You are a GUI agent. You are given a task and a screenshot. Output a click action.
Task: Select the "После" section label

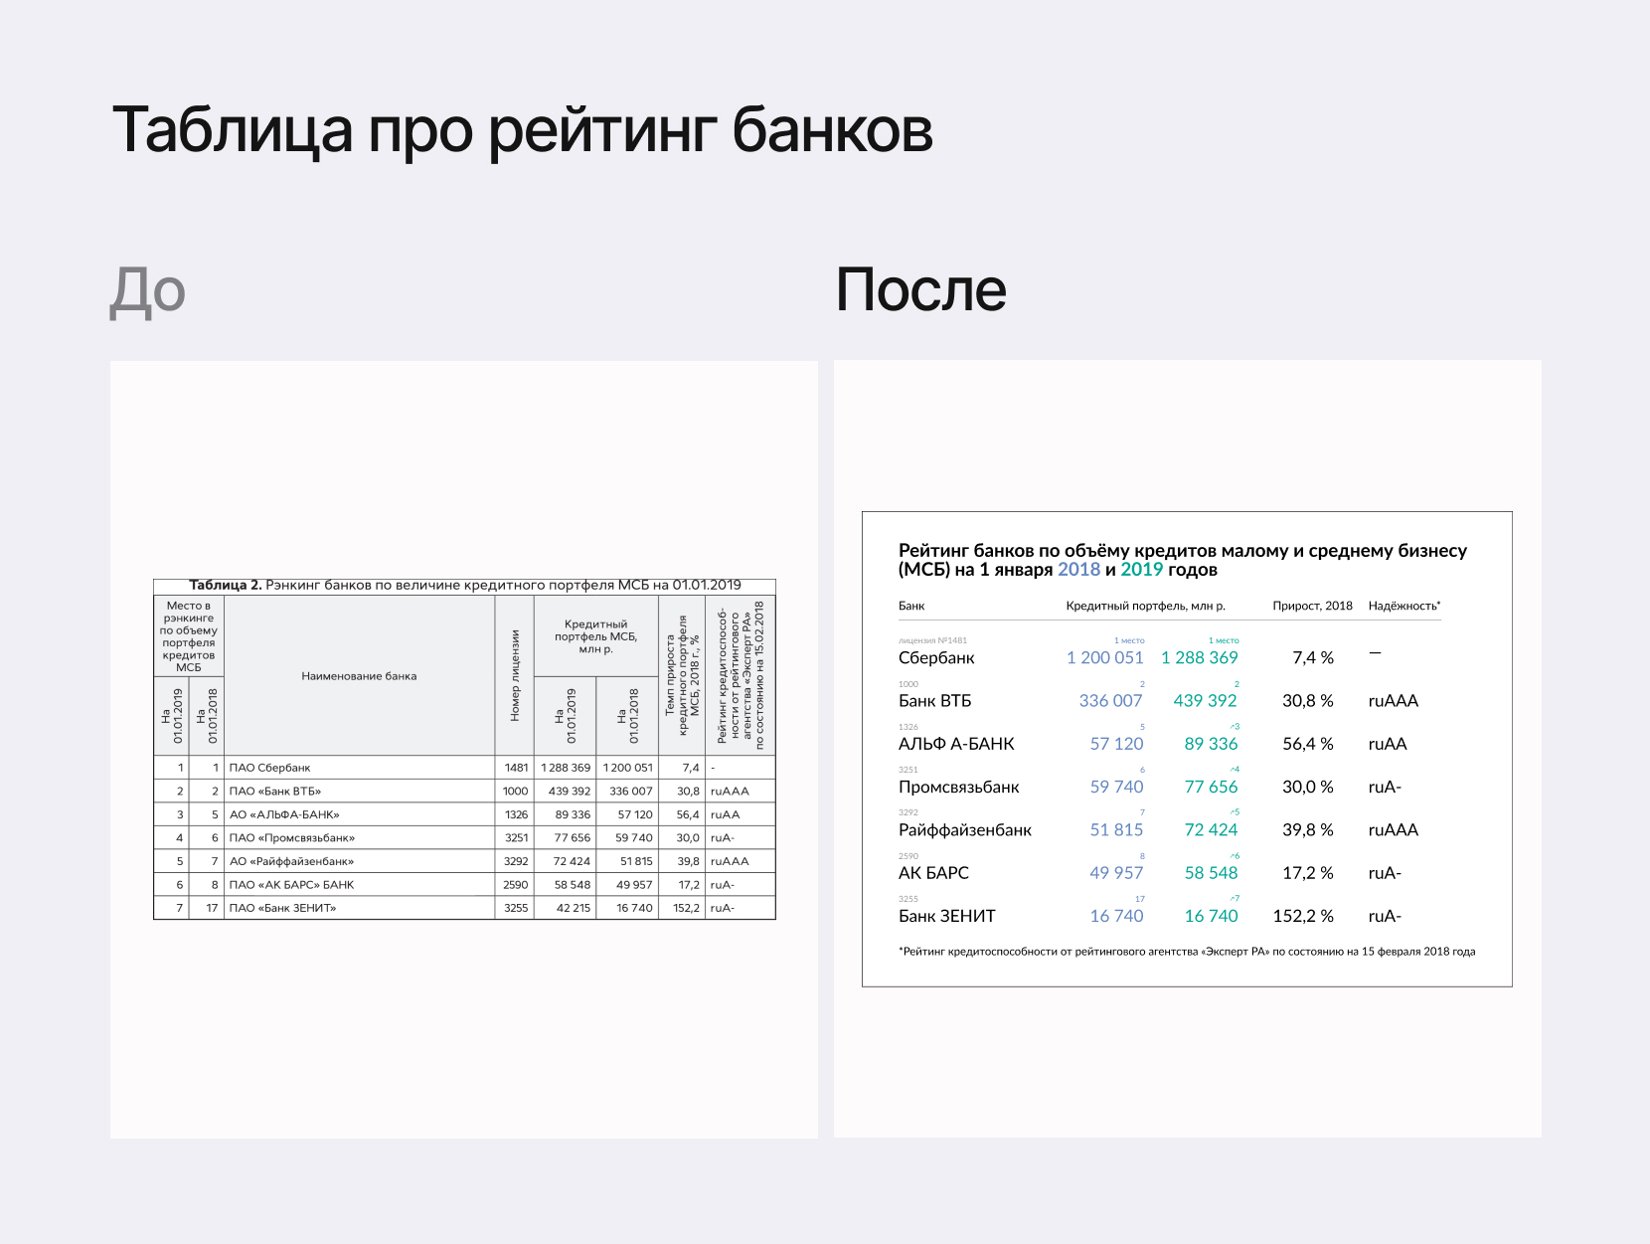point(920,291)
